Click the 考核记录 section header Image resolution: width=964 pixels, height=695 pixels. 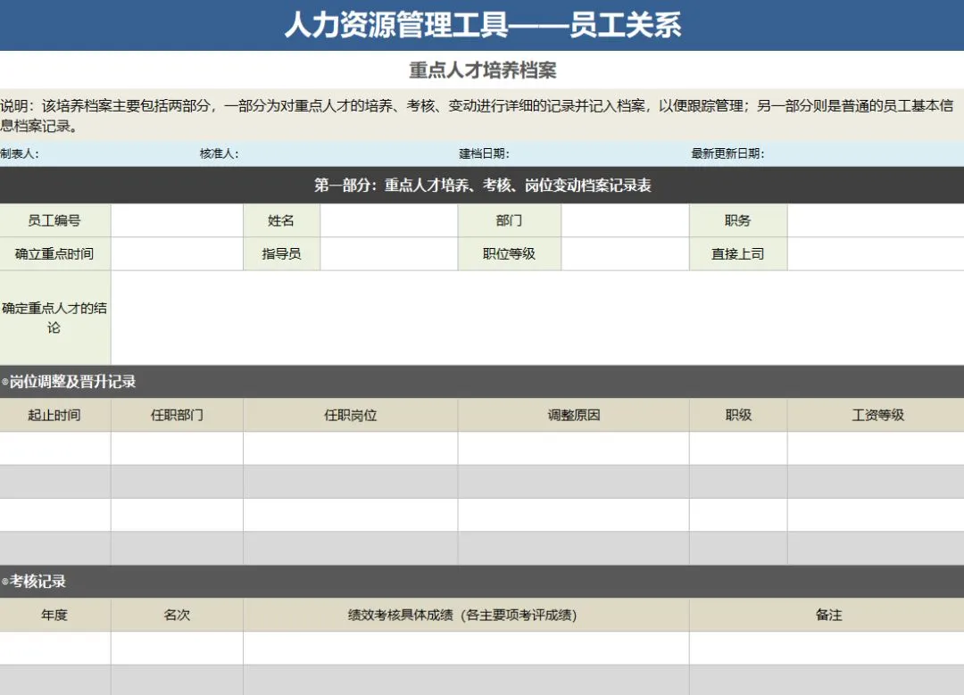482,582
